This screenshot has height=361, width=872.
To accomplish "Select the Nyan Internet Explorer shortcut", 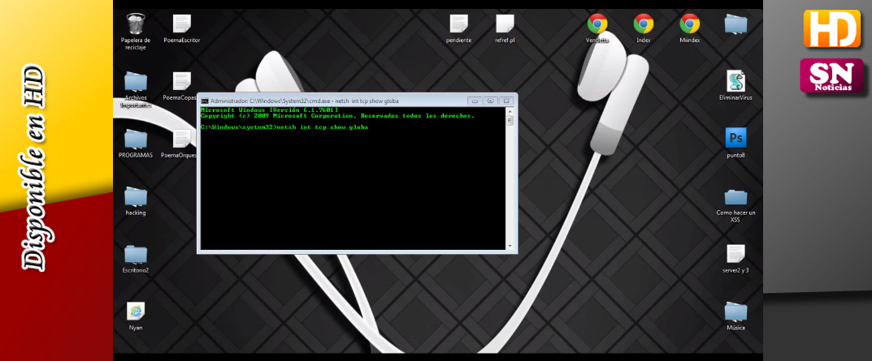I will coord(136,312).
